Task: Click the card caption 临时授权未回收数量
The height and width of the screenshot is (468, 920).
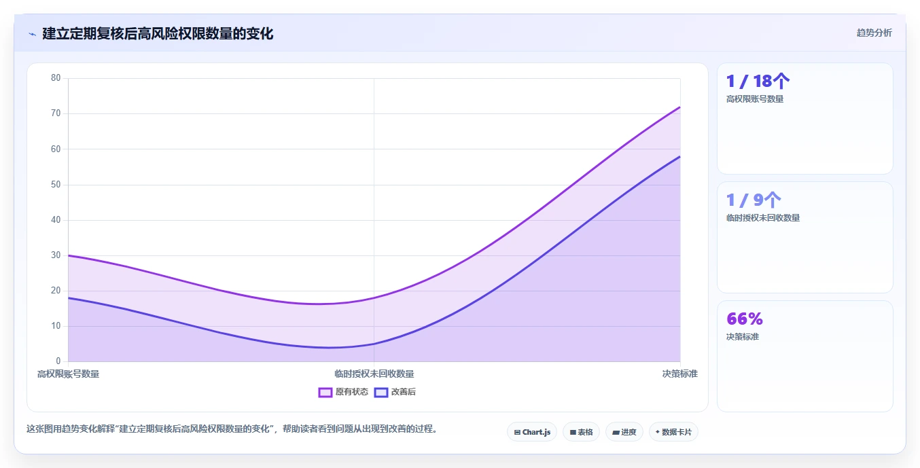Action: tap(763, 218)
